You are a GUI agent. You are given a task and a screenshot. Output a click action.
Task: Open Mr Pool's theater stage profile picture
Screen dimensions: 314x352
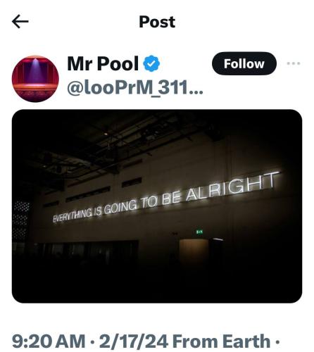[x=35, y=79]
